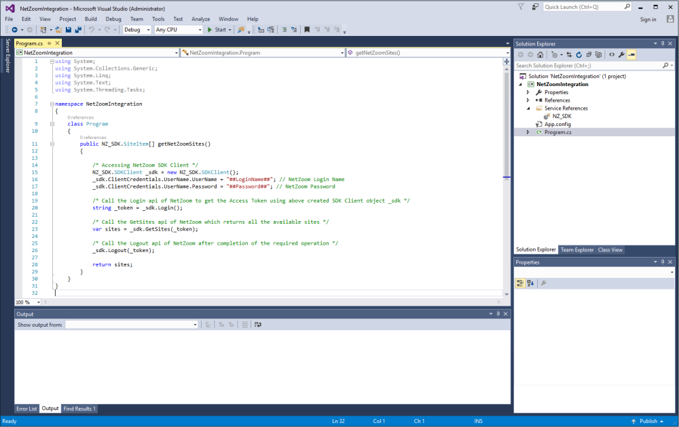Collapse the namespace NetZoomIntegration code block
Screen dimensions: 679x427
tap(52, 104)
